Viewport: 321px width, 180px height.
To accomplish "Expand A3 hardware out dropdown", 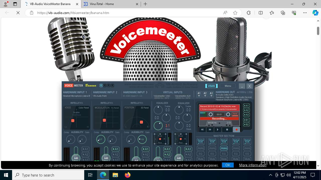I will pos(211,94).
